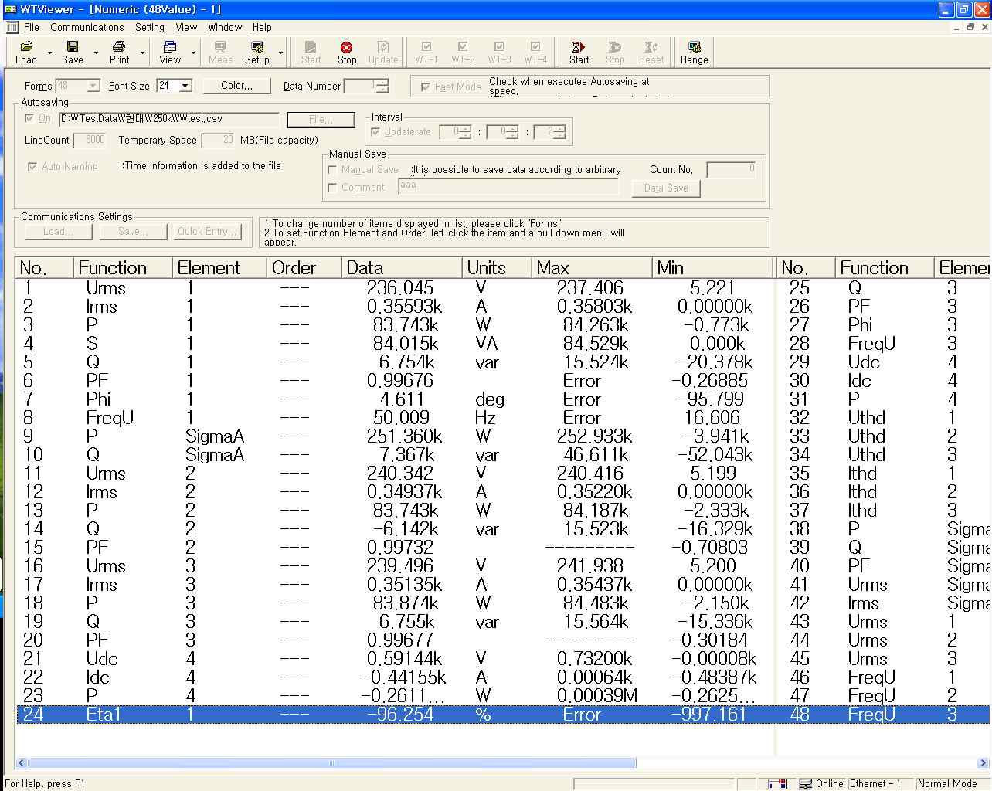Open the Help menu
Viewport: 992px width, 791px height.
tap(262, 27)
